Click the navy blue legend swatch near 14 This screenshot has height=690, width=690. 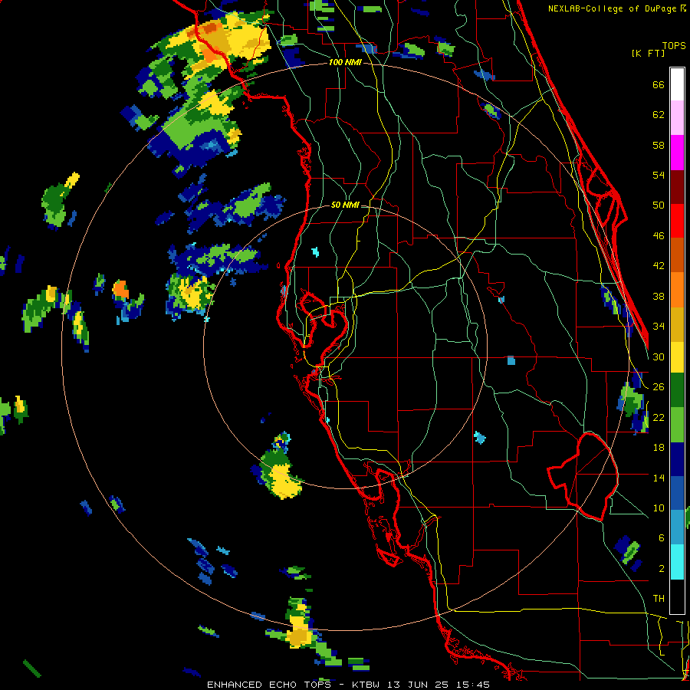click(x=677, y=459)
